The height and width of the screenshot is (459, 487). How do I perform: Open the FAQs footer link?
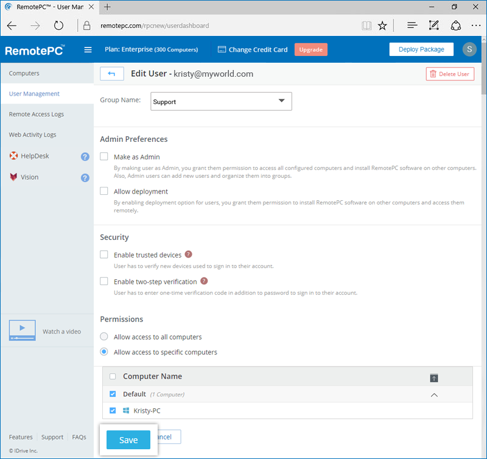pos(79,437)
